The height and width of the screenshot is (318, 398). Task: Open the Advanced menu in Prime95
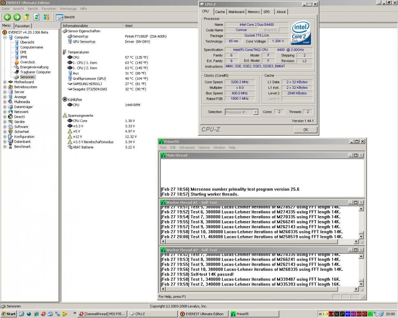[x=187, y=148]
